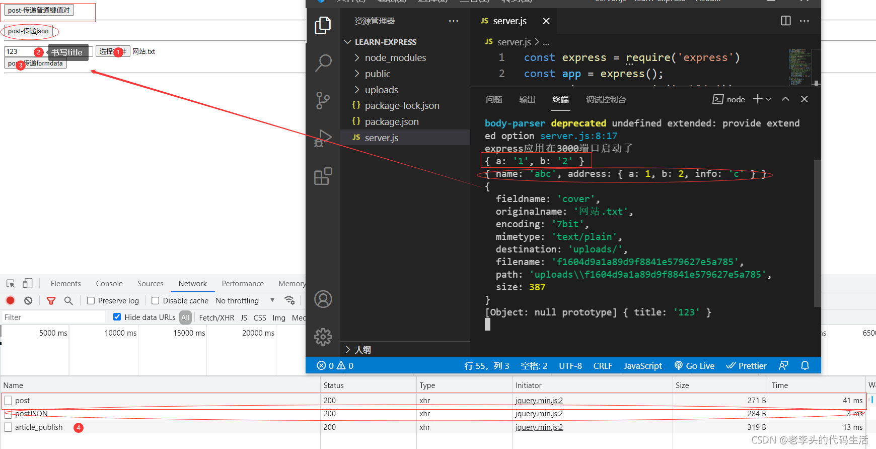876x449 pixels.
Task: Switch to the Sources tab
Action: [151, 284]
